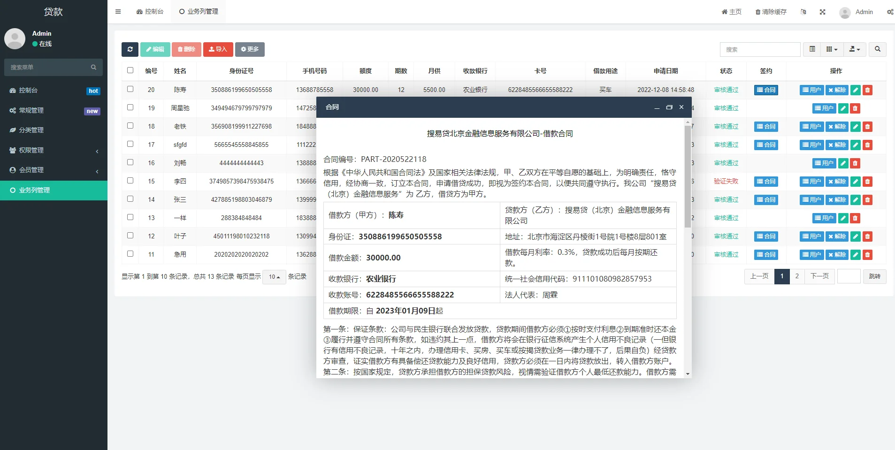
Task: Click the 搜索 search input field
Action: pos(760,49)
